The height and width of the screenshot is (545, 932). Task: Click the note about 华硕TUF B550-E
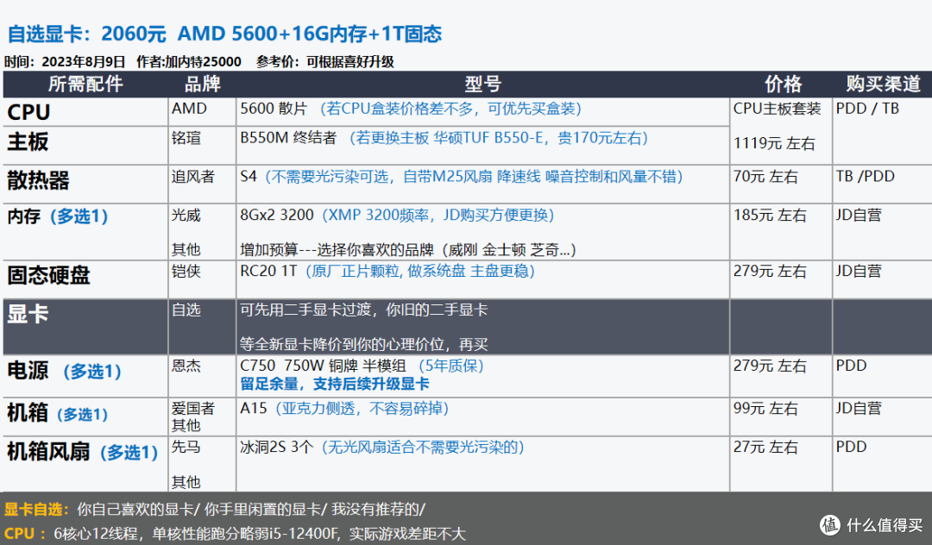click(x=498, y=138)
